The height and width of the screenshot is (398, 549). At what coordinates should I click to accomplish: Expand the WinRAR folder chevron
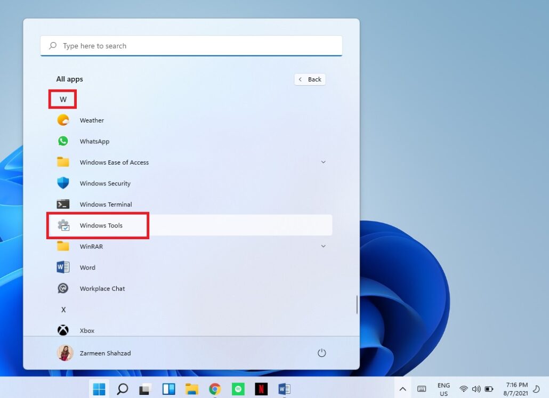tap(323, 246)
